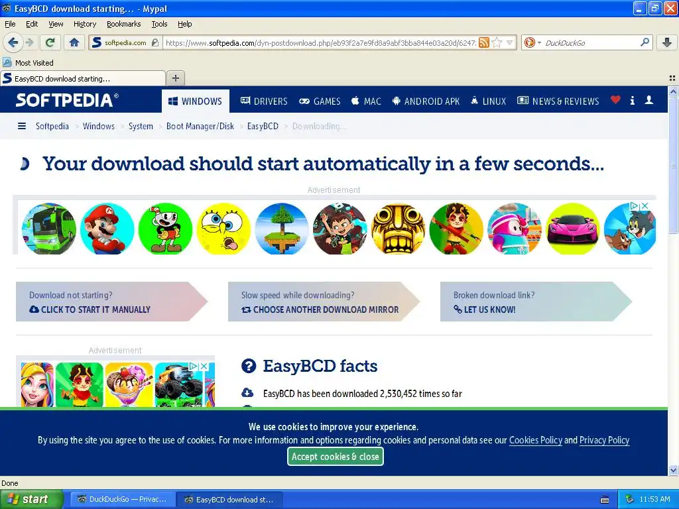The width and height of the screenshot is (679, 509).
Task: Click the info icon in site header
Action: [x=632, y=101]
